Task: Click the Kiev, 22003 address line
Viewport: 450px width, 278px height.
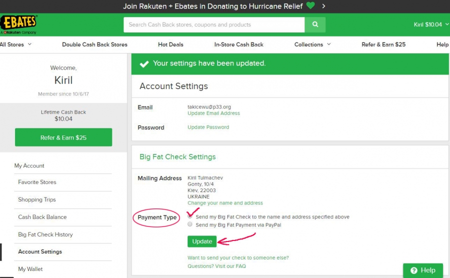Action: click(x=202, y=190)
